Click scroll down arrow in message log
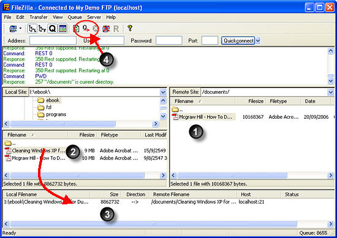Image resolution: width=337 pixels, height=238 pixels. [330, 81]
